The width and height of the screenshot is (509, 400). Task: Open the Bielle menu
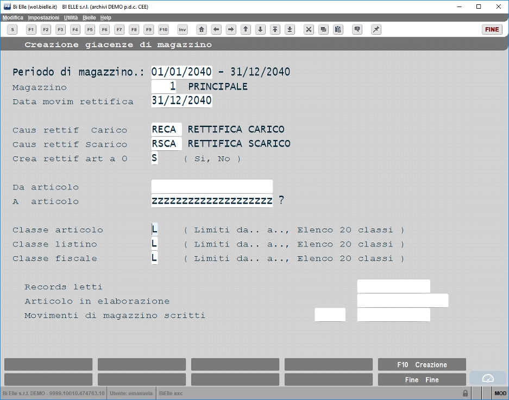pos(89,17)
